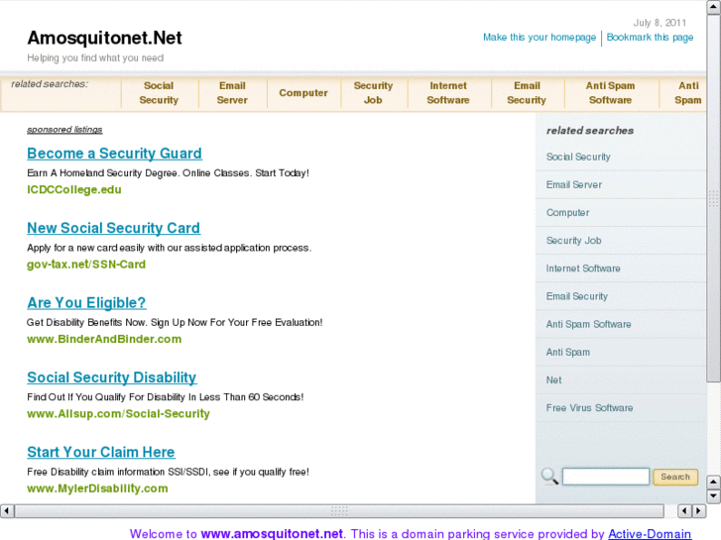Viewport: 721px width, 540px height.
Task: Click the right arrow of the bottom-right pair
Action: [698, 510]
